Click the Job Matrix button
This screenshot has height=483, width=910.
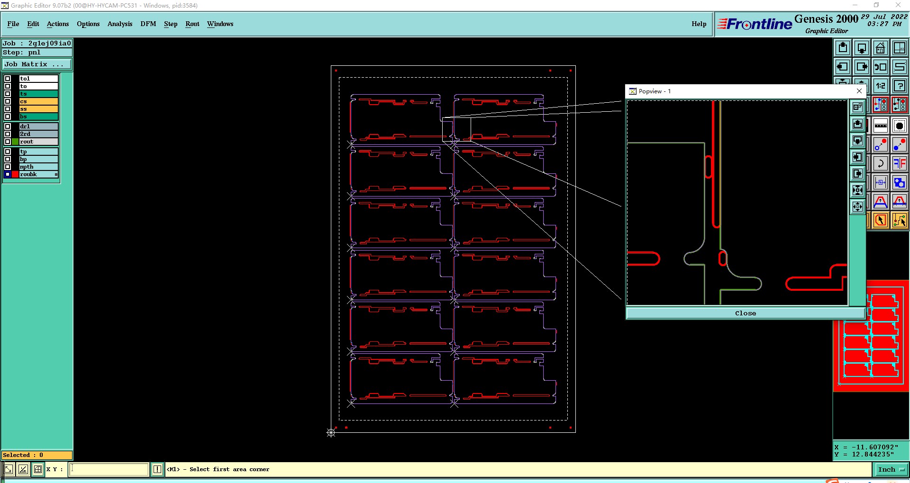(37, 64)
